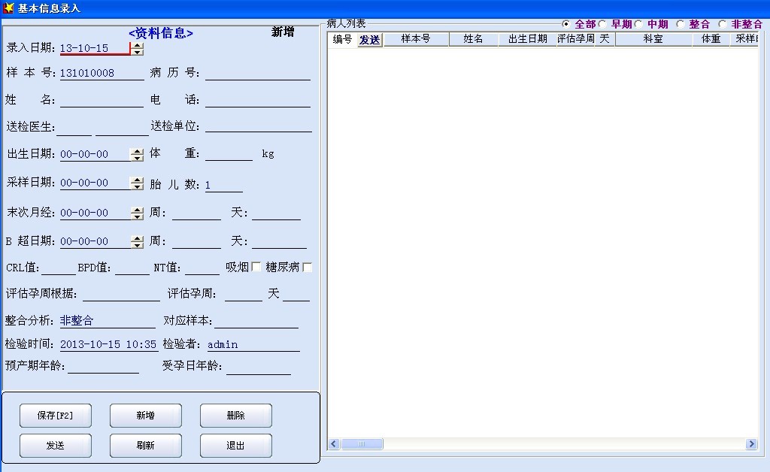Image resolution: width=770 pixels, height=472 pixels.
Task: Click the scroll left arrow in patient list
Action: (x=334, y=444)
